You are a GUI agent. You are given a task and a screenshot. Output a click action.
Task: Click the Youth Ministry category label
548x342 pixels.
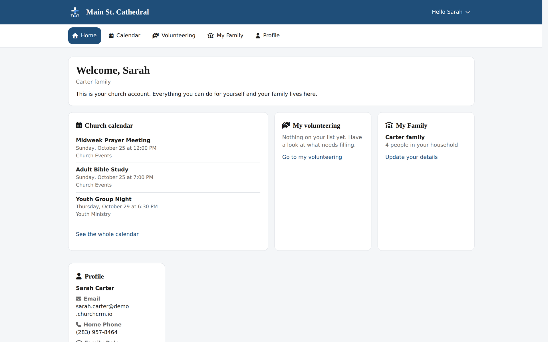point(93,214)
